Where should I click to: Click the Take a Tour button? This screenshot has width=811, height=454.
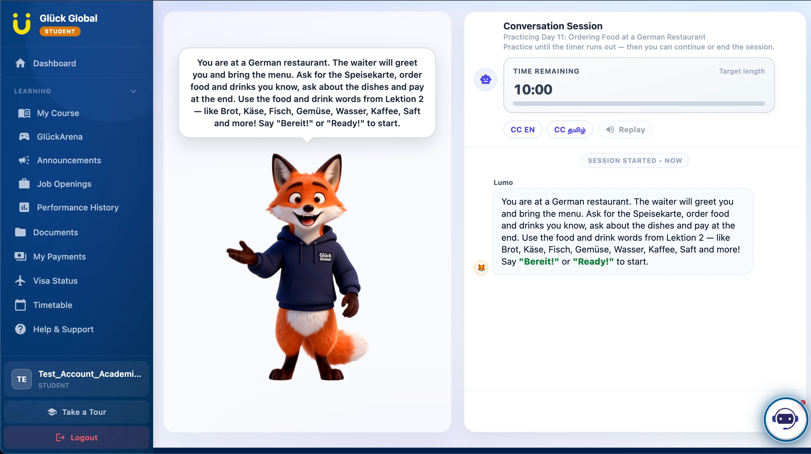coord(77,412)
